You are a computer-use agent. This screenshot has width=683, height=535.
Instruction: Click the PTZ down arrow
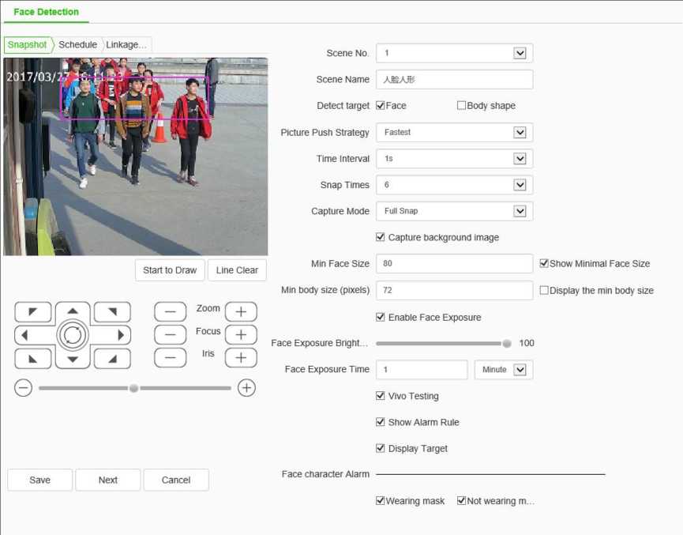(x=73, y=359)
